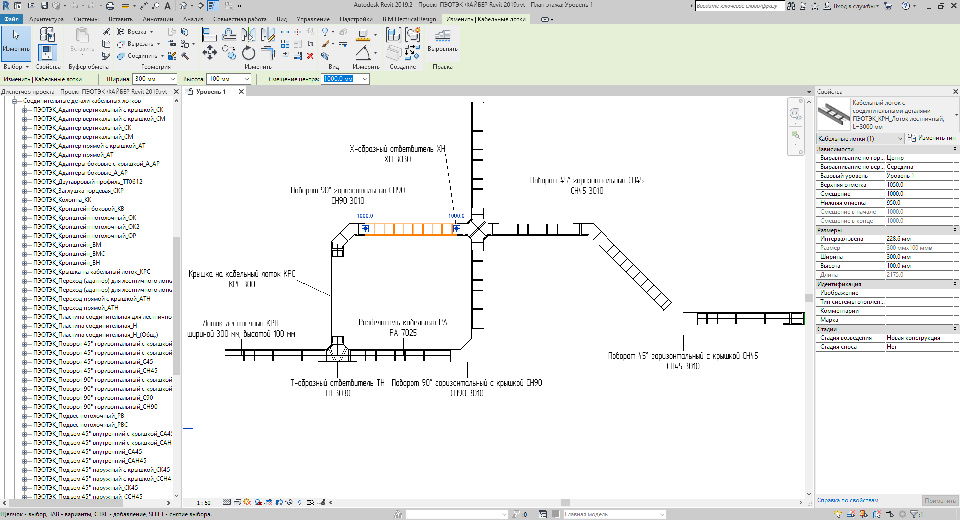Click the Angular dimension tool icon
The image size is (960, 520).
(363, 52)
